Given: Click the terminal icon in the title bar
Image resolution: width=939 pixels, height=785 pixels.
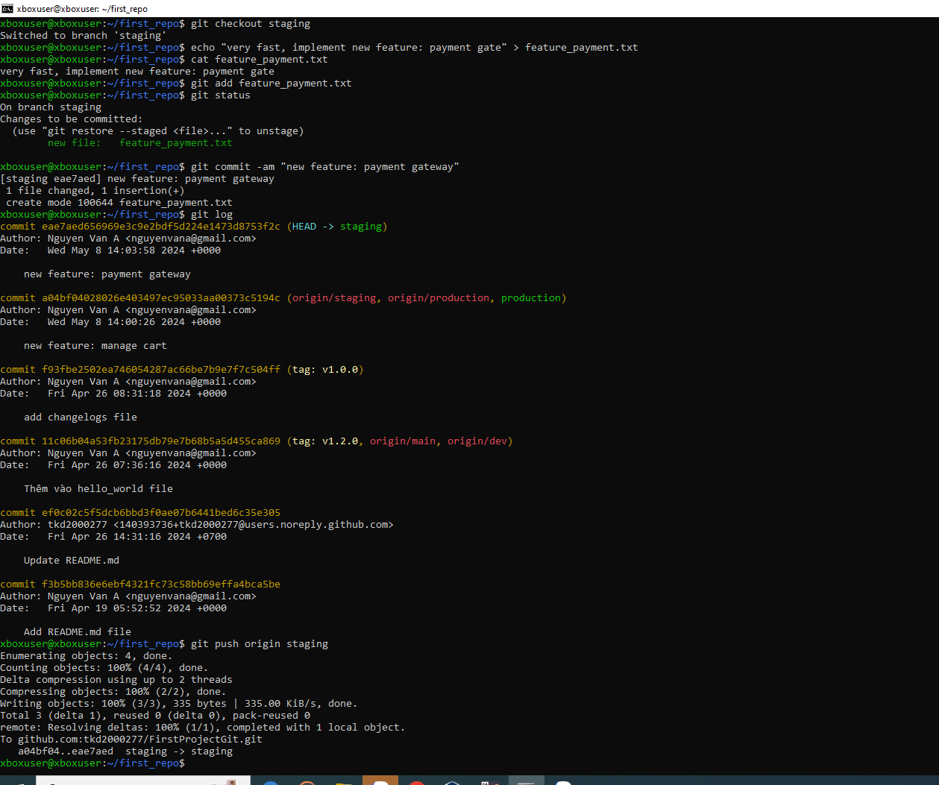Looking at the screenshot, I should (x=7, y=8).
